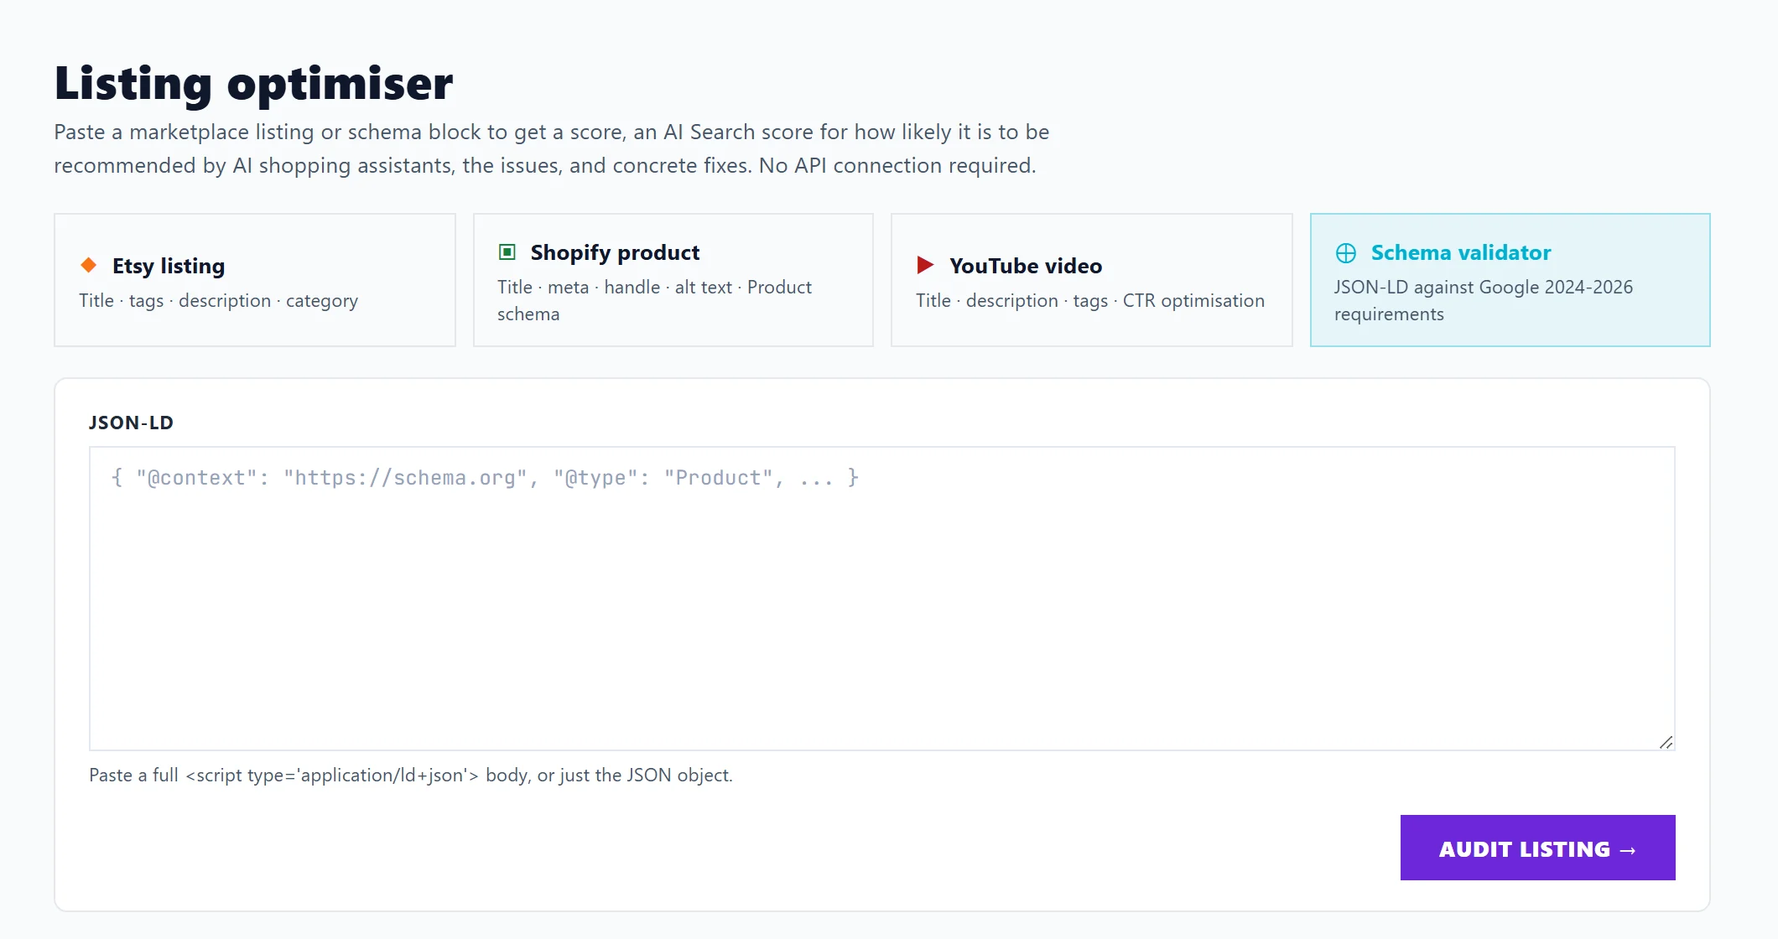Click the red play YouTube icon
The height and width of the screenshot is (939, 1778).
point(925,265)
